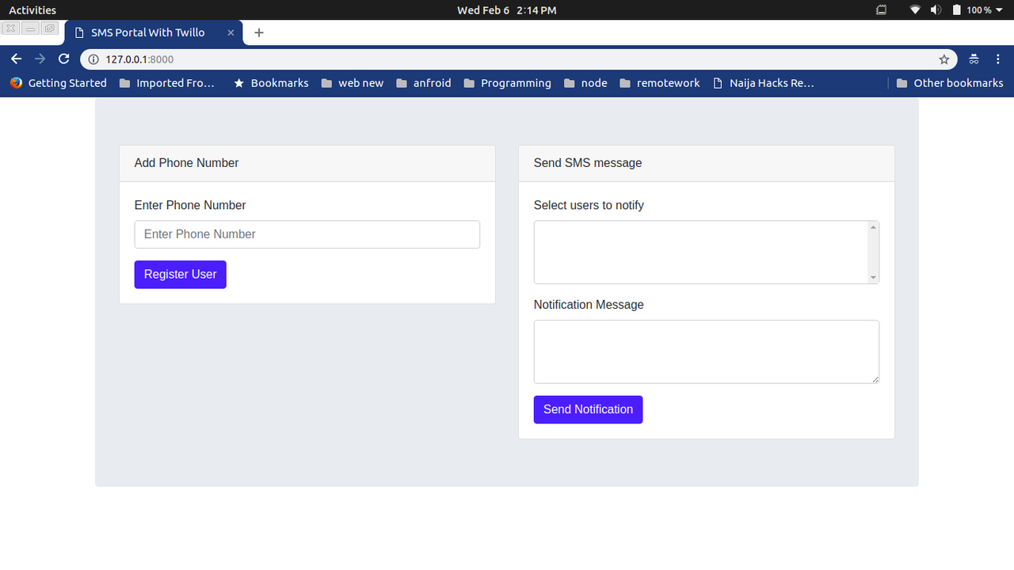The width and height of the screenshot is (1014, 570).
Task: Minimize the browser window
Action: (30, 28)
